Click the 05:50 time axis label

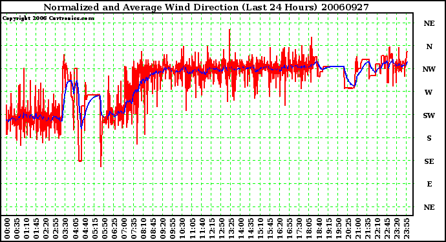[104, 228]
